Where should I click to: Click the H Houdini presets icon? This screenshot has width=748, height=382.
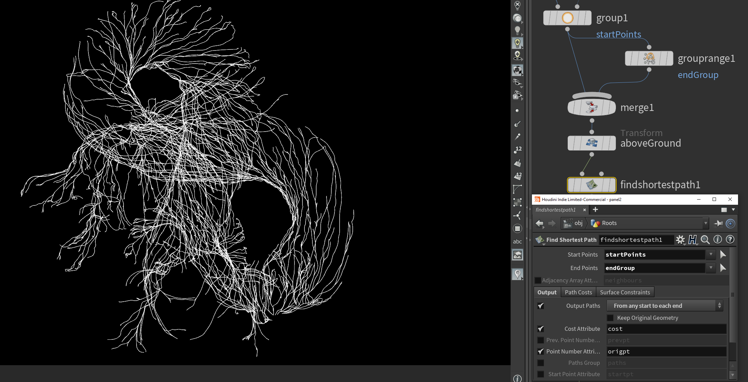pos(693,240)
